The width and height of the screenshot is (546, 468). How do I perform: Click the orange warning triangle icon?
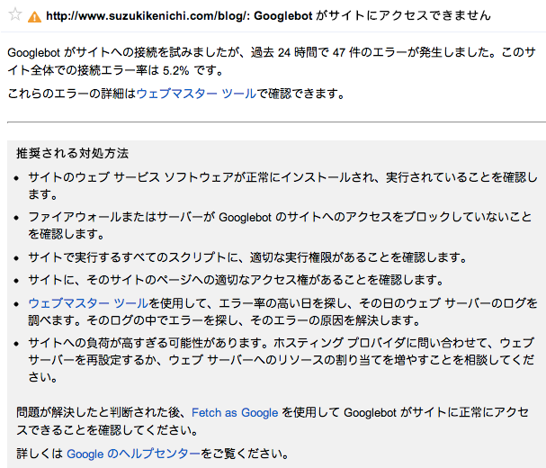tap(34, 16)
